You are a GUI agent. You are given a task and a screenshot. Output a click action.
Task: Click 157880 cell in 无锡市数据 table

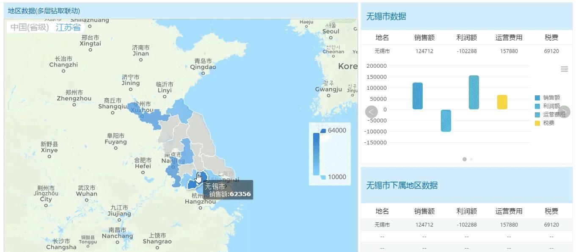(x=509, y=51)
